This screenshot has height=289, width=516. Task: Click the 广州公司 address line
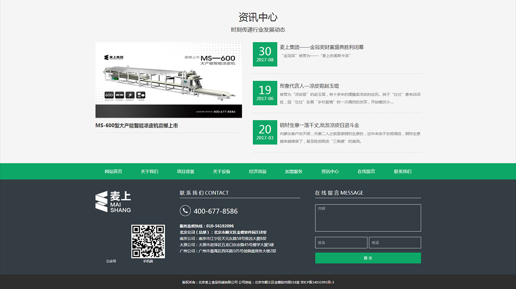click(228, 251)
